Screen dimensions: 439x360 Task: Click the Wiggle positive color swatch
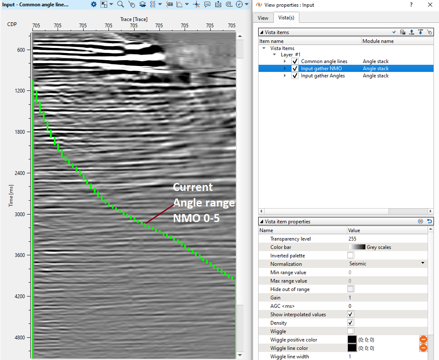[x=352, y=339]
